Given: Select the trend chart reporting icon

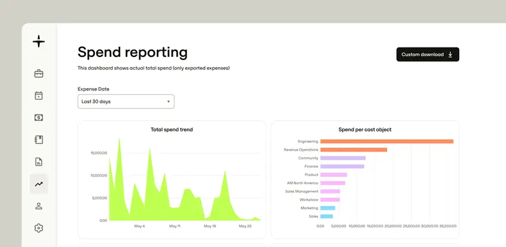Looking at the screenshot, I should 39,184.
